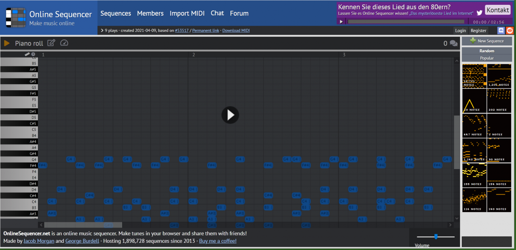516x250 pixels.
Task: Click the Online Sequencer logo icon
Action: tap(15, 18)
